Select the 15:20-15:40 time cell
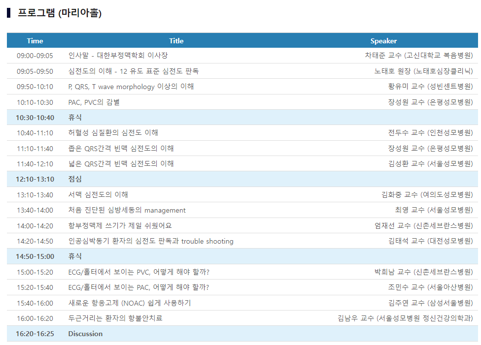 [x=34, y=287]
